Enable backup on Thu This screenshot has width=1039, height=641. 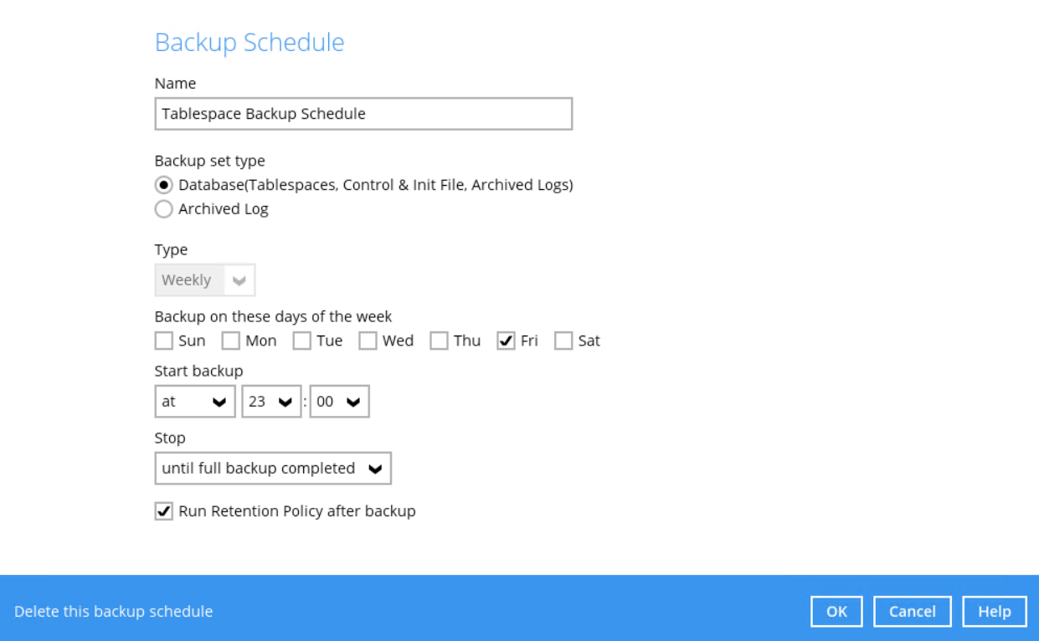coord(439,341)
